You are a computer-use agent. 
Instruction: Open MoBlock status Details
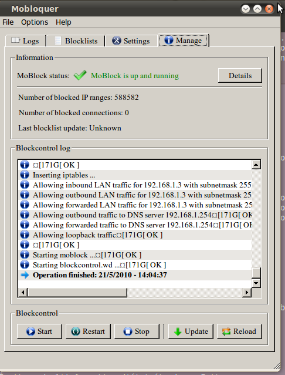click(240, 76)
